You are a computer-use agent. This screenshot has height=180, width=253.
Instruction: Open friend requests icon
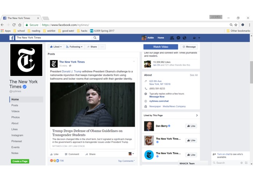point(172,38)
